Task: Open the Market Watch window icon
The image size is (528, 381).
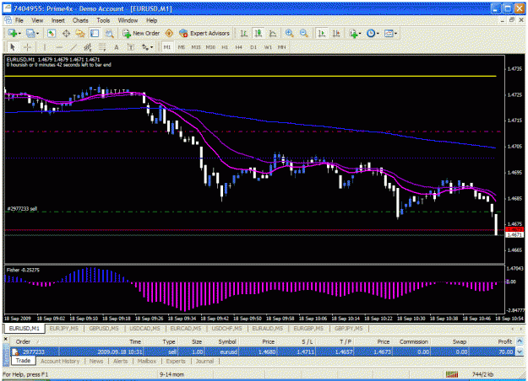Action: [x=52, y=33]
